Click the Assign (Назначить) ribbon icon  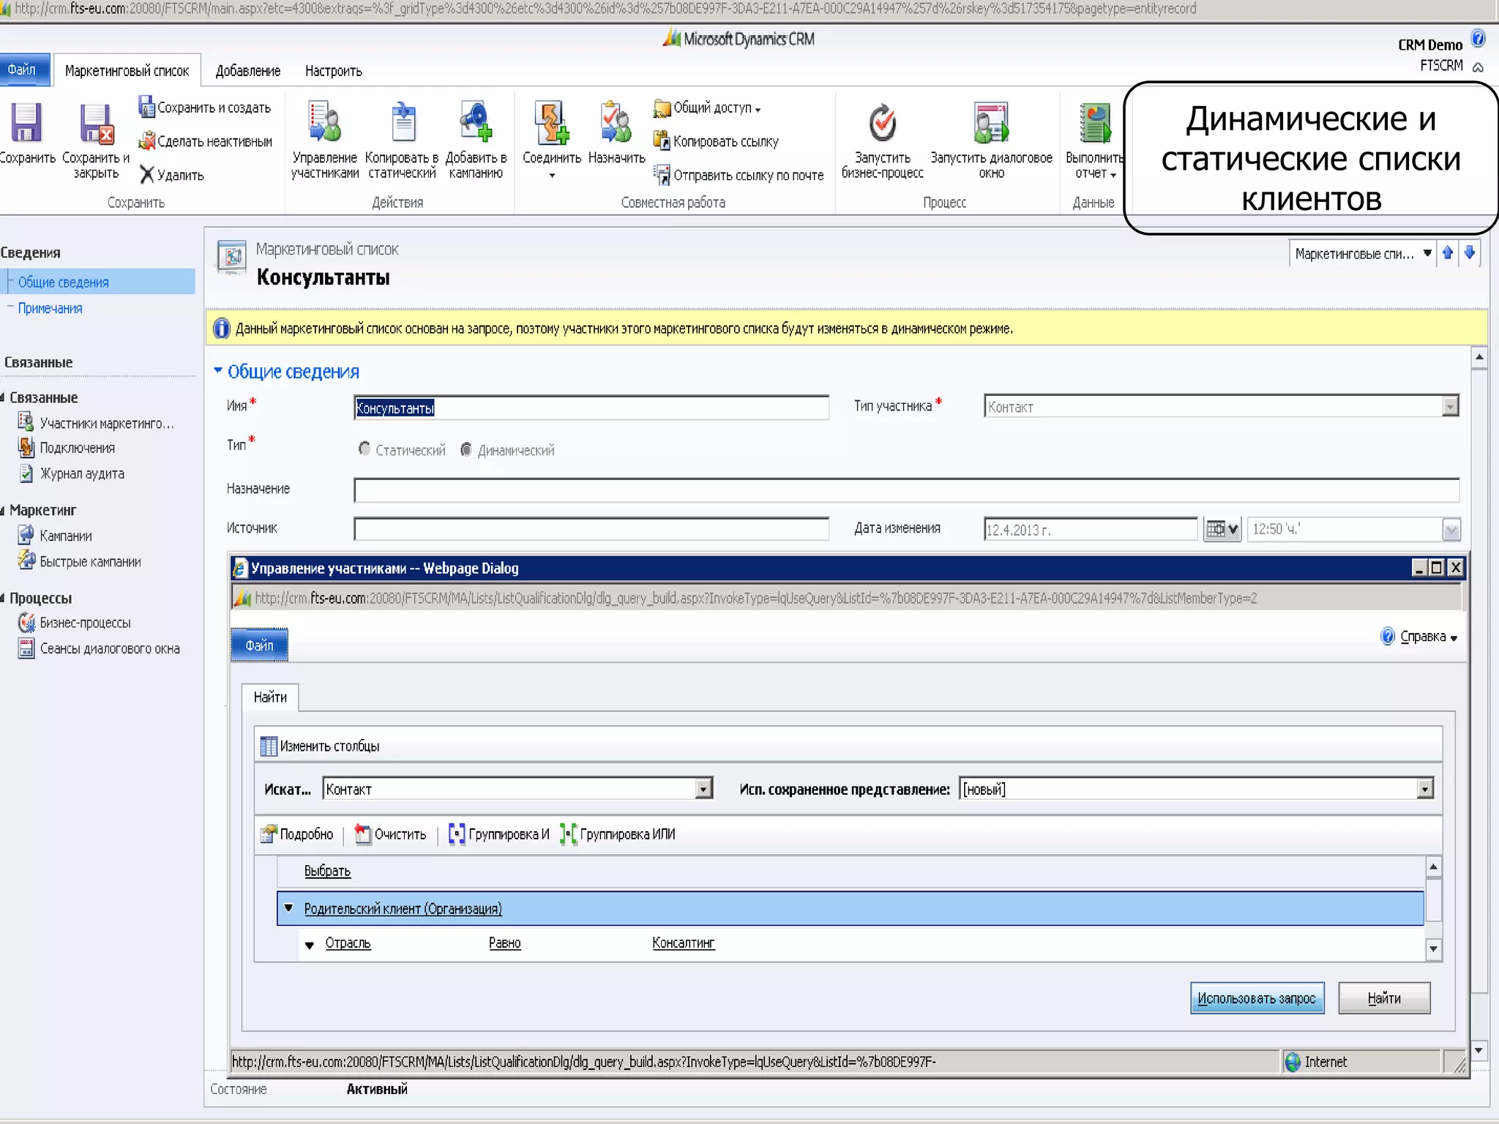click(616, 123)
